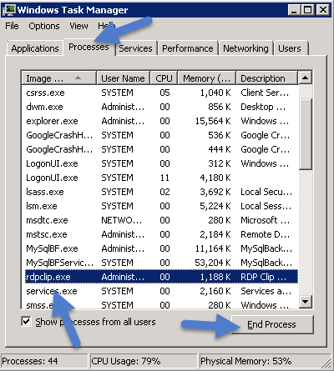Select the highlighted rdpclip.exe process
The width and height of the screenshot is (334, 371).
click(161, 277)
